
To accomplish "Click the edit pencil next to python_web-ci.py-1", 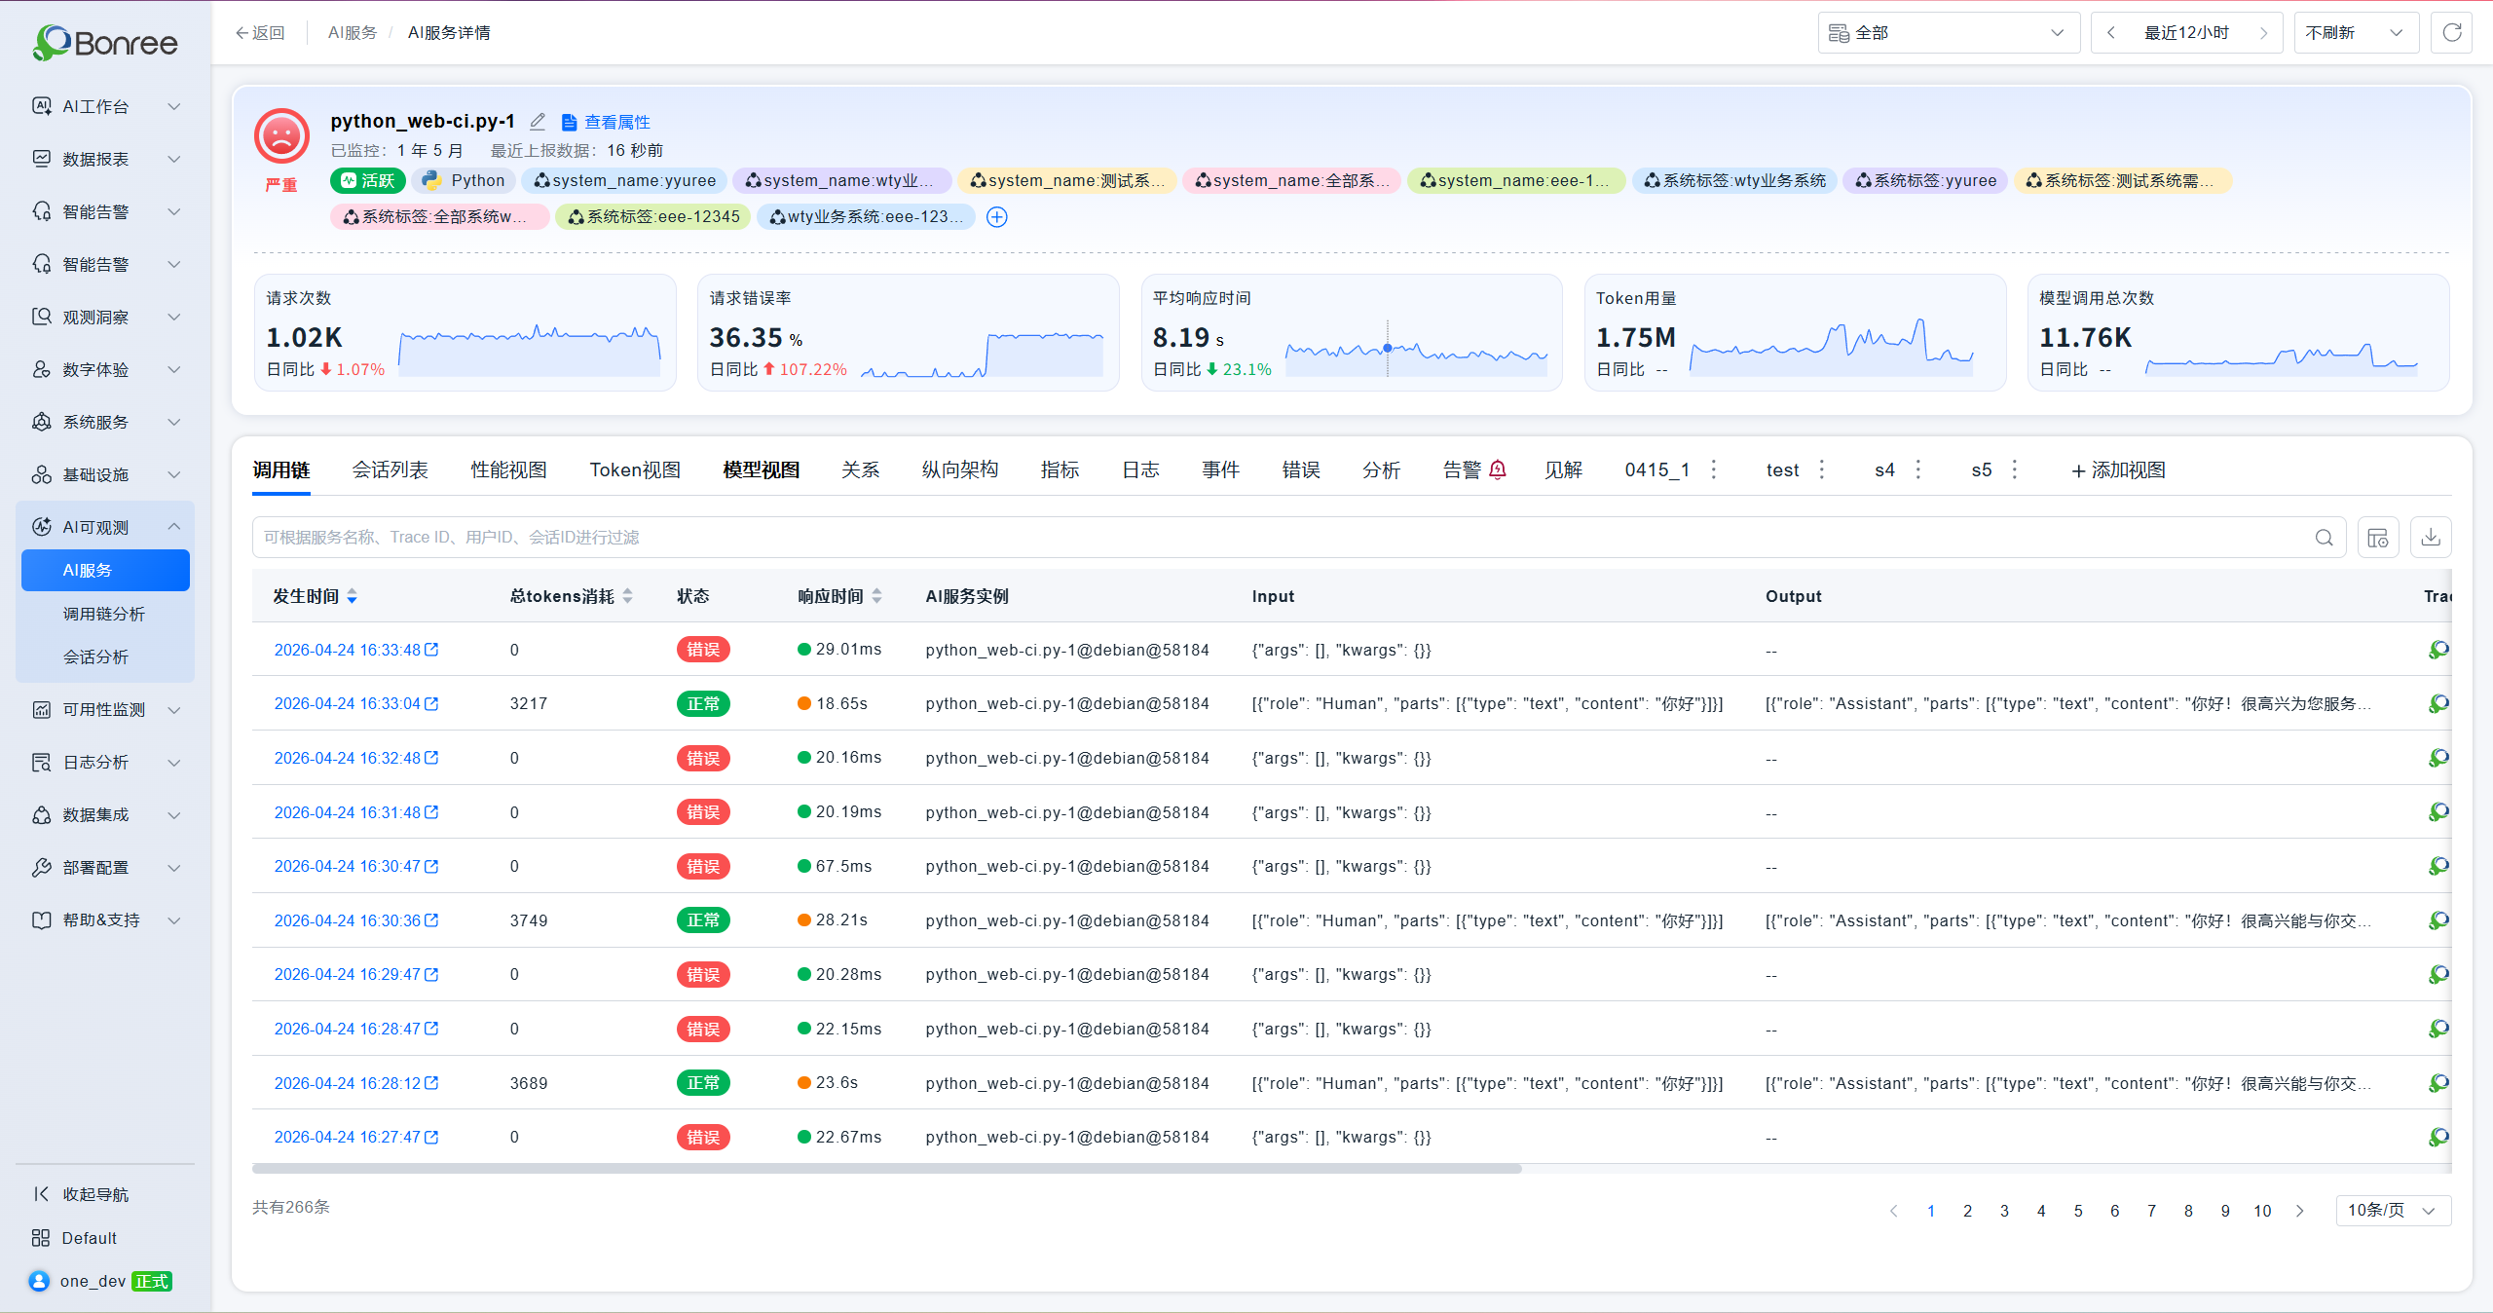I will pos(538,122).
